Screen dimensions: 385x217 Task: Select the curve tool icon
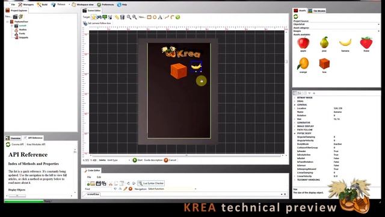[172, 17]
